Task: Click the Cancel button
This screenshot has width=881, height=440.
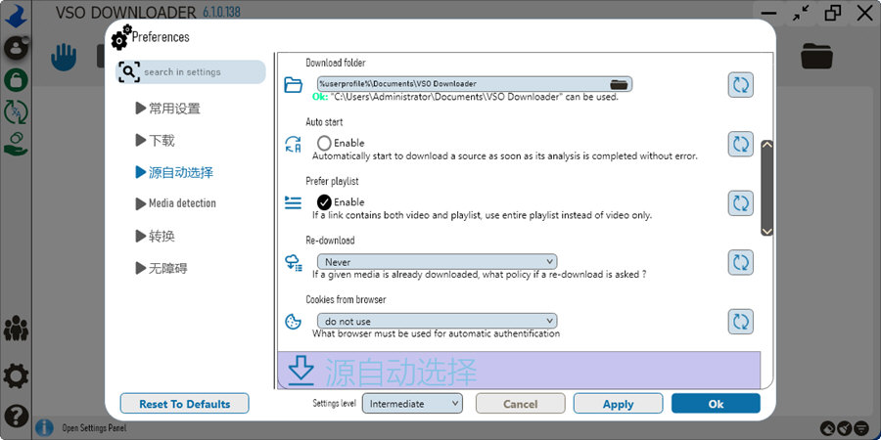Action: tap(521, 404)
